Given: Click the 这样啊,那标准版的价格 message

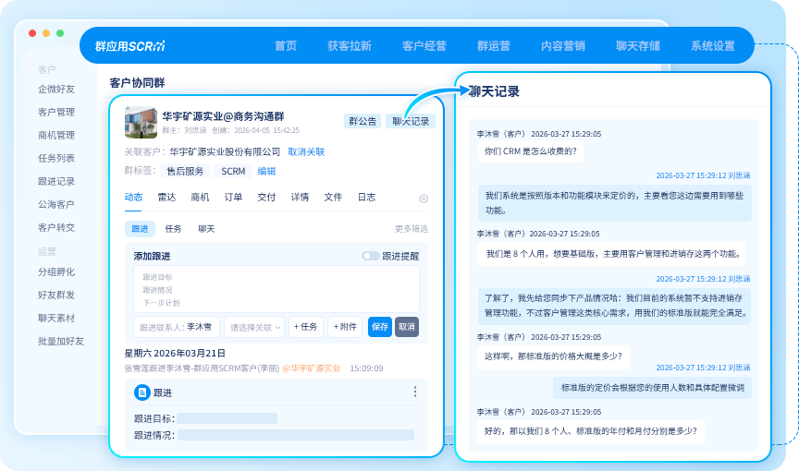Looking at the screenshot, I should (x=553, y=356).
